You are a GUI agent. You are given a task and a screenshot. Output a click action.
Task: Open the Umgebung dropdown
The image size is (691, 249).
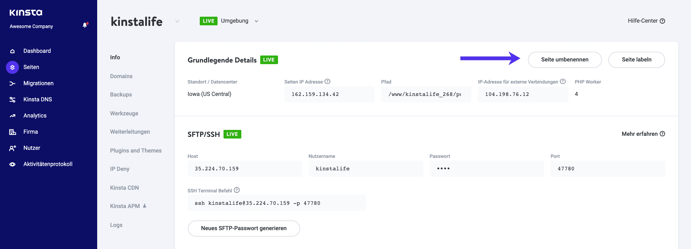(x=256, y=21)
